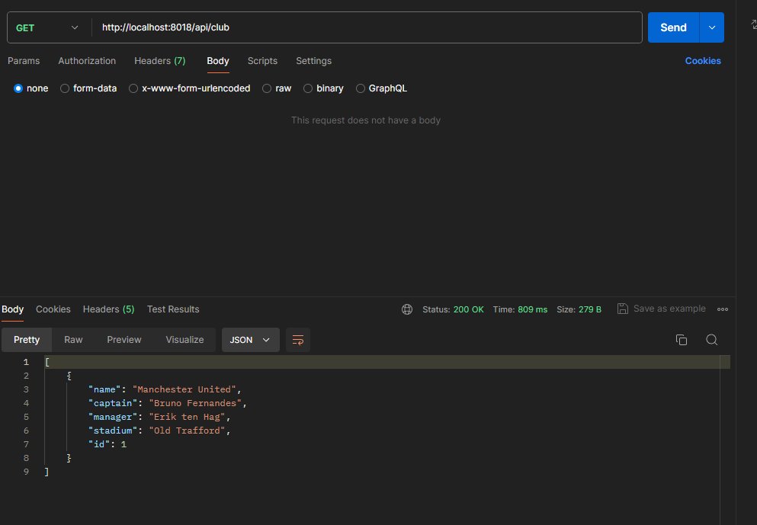
Task: Click the "Erik ten Hag" value
Action: [x=188, y=417]
